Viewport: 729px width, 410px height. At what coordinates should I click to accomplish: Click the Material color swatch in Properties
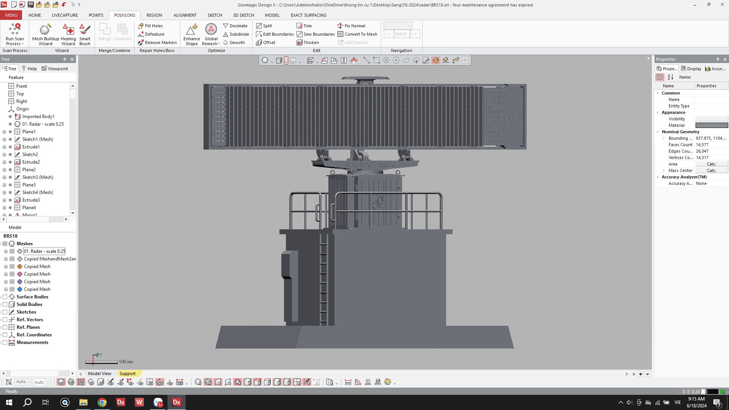point(711,125)
